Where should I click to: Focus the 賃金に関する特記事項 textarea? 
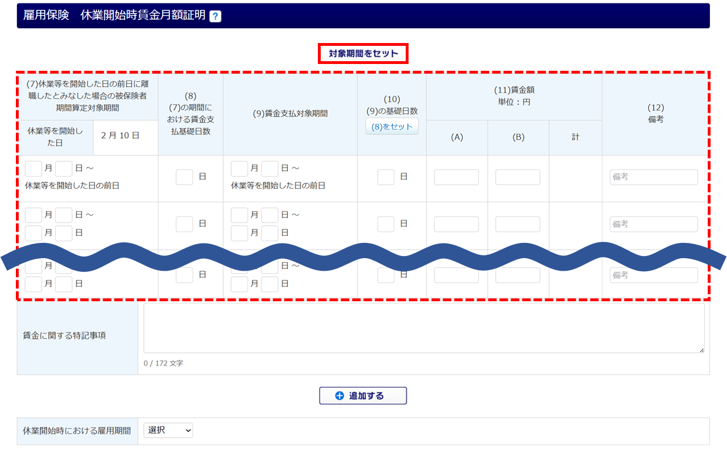click(424, 328)
